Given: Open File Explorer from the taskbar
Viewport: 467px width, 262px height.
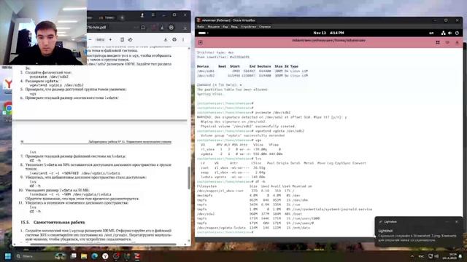Looking at the screenshot, I should (84, 256).
